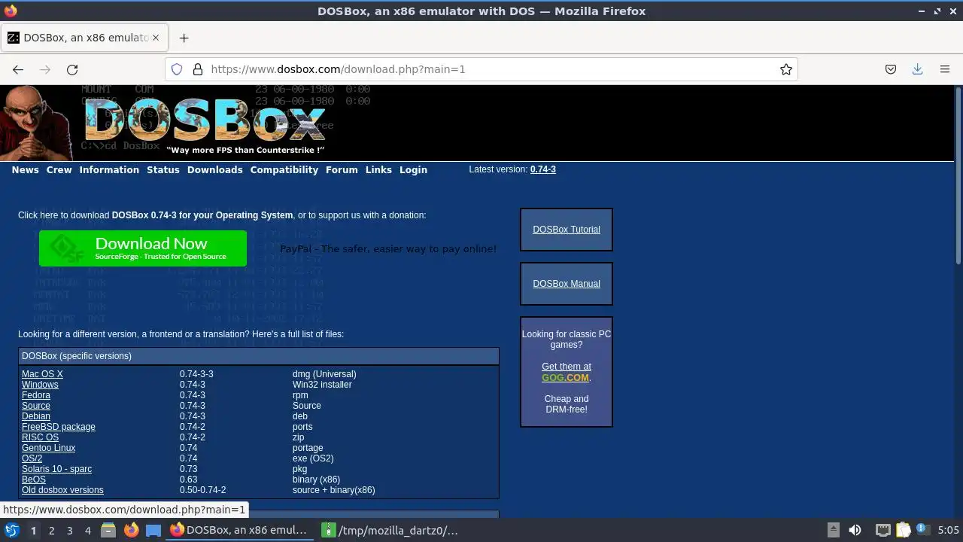The height and width of the screenshot is (542, 963).
Task: Open the Debian package link
Action: pyautogui.click(x=36, y=416)
